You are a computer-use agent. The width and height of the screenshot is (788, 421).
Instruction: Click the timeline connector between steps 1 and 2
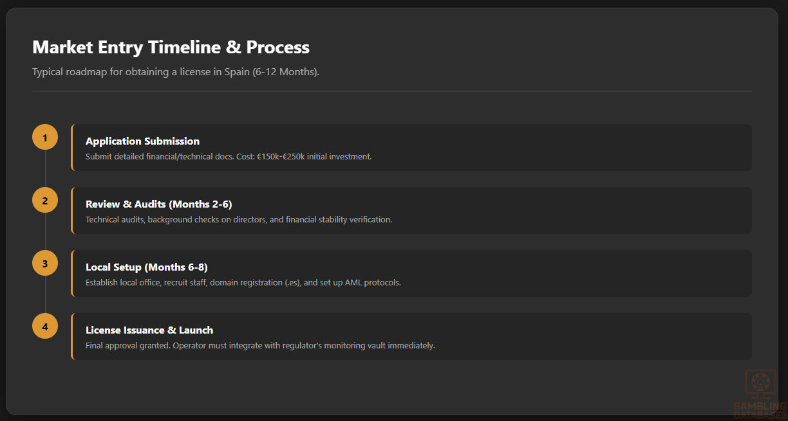pyautogui.click(x=45, y=169)
